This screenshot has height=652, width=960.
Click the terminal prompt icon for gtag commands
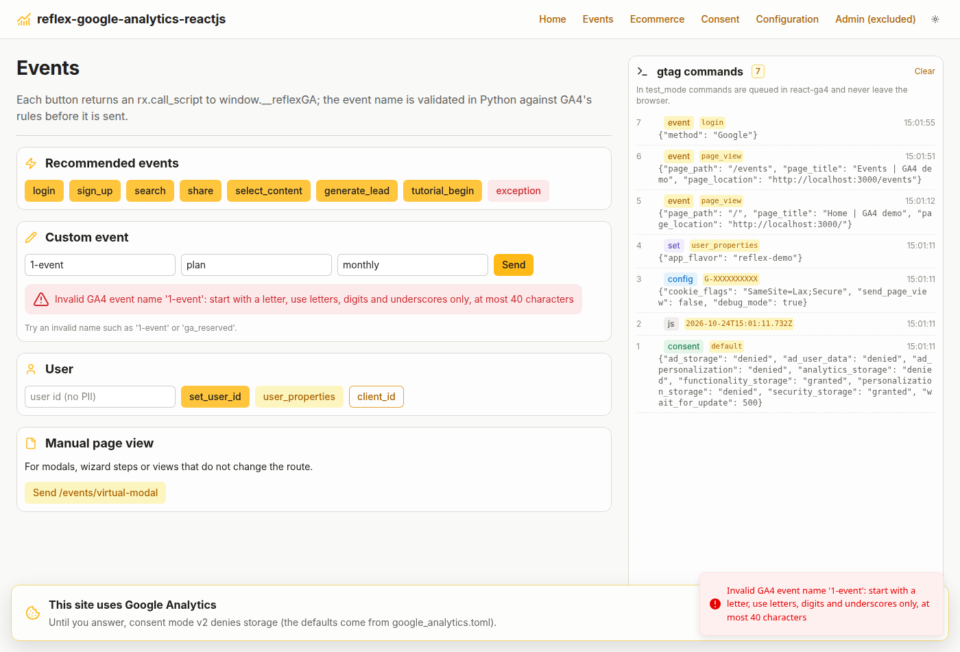(x=643, y=71)
